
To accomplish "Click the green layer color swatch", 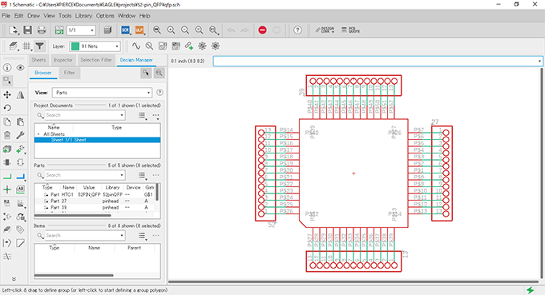I will (x=75, y=46).
